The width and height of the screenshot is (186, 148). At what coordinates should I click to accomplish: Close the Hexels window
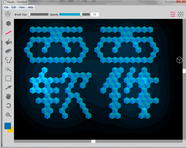(x=181, y=1)
